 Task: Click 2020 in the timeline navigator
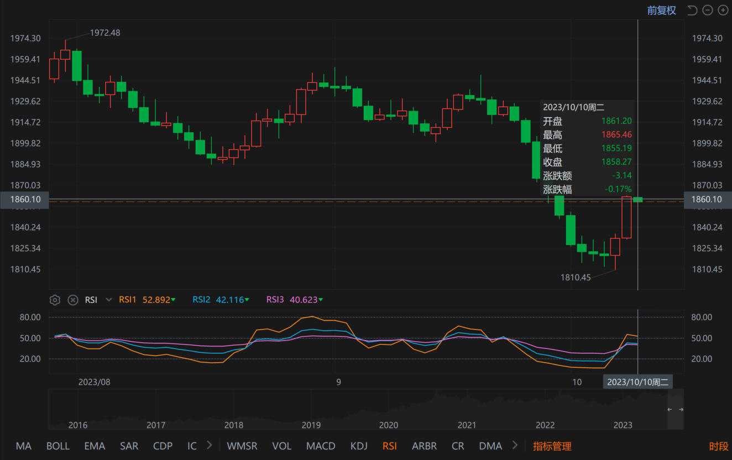(389, 425)
